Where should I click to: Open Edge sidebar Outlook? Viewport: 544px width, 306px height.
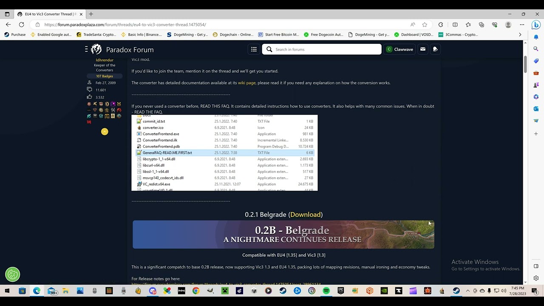coord(536,109)
